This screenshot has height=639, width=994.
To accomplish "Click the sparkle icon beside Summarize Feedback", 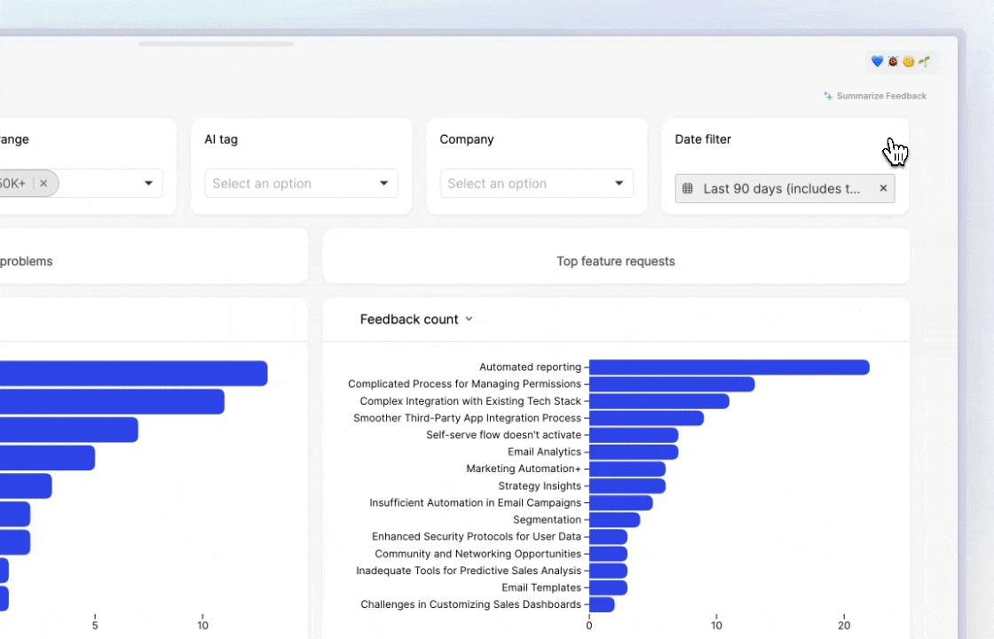I will [828, 96].
